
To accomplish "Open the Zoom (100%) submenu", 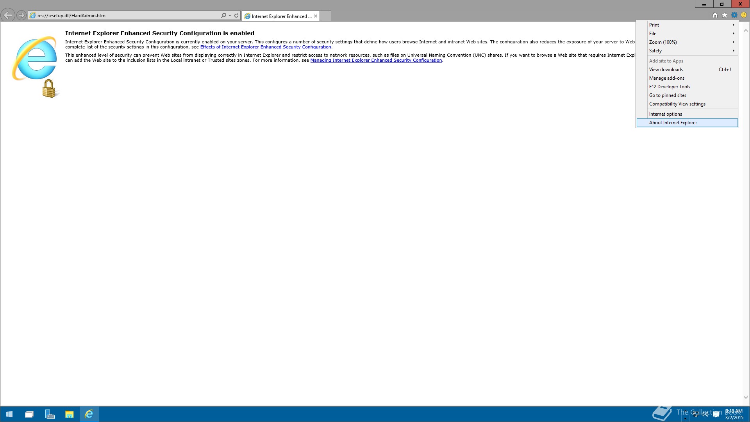I will click(x=687, y=42).
